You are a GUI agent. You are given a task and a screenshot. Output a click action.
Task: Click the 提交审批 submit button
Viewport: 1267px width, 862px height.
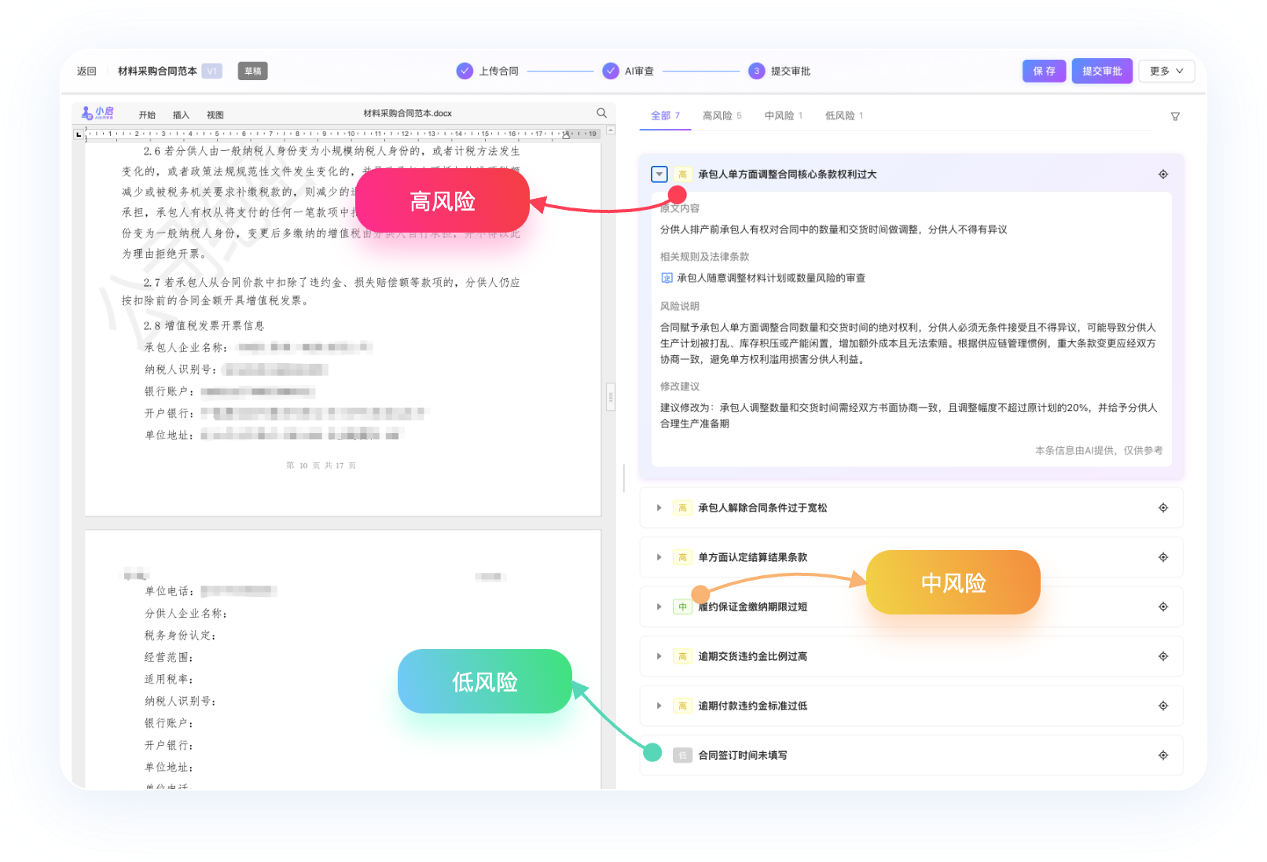click(1102, 72)
